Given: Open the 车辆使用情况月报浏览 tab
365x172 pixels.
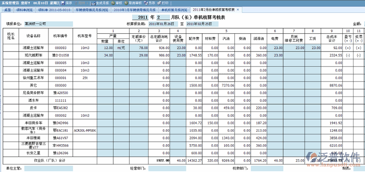Looking at the screenshot, I should pos(92,10).
